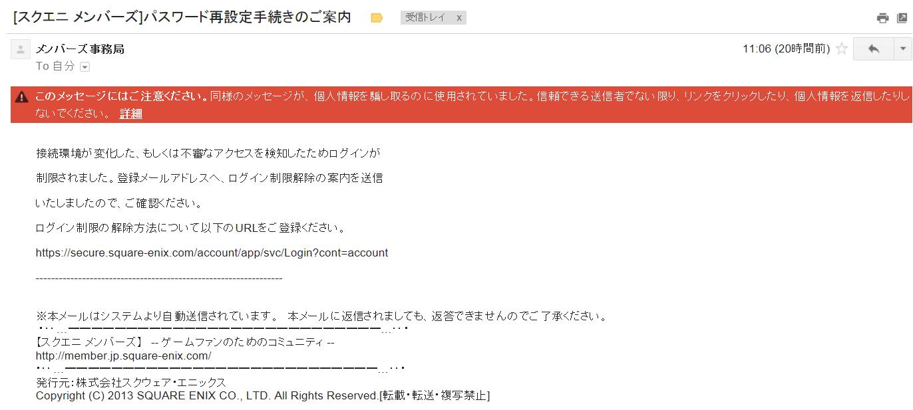Remove the 受信トレイ label with x

pyautogui.click(x=459, y=18)
